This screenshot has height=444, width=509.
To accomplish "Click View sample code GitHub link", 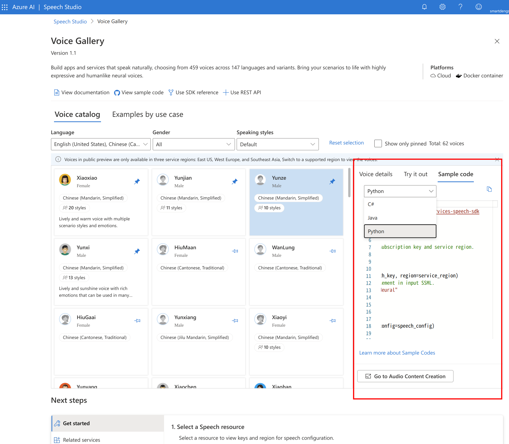I will click(x=139, y=92).
